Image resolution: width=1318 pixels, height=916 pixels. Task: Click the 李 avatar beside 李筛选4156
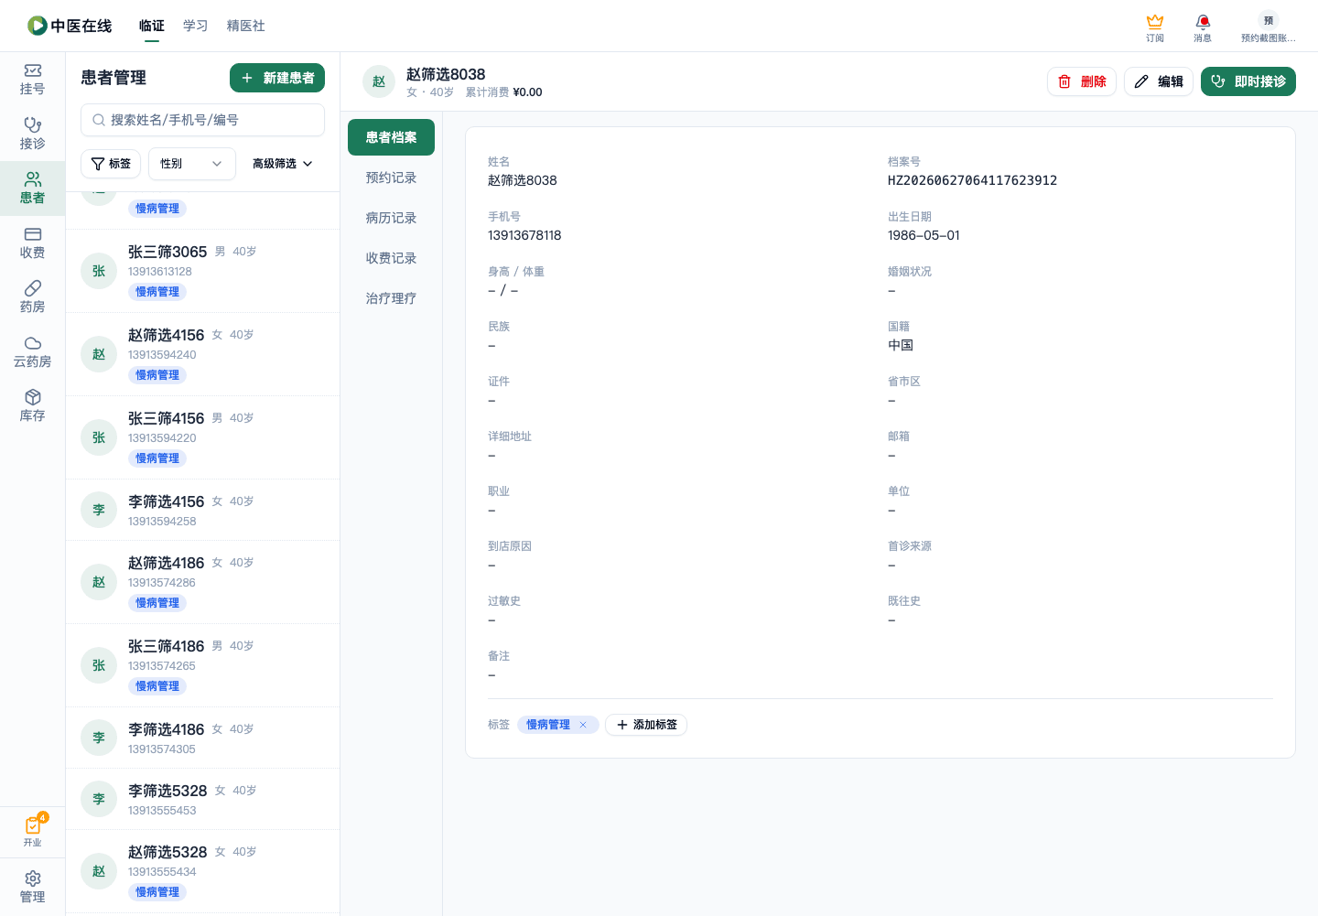click(99, 510)
